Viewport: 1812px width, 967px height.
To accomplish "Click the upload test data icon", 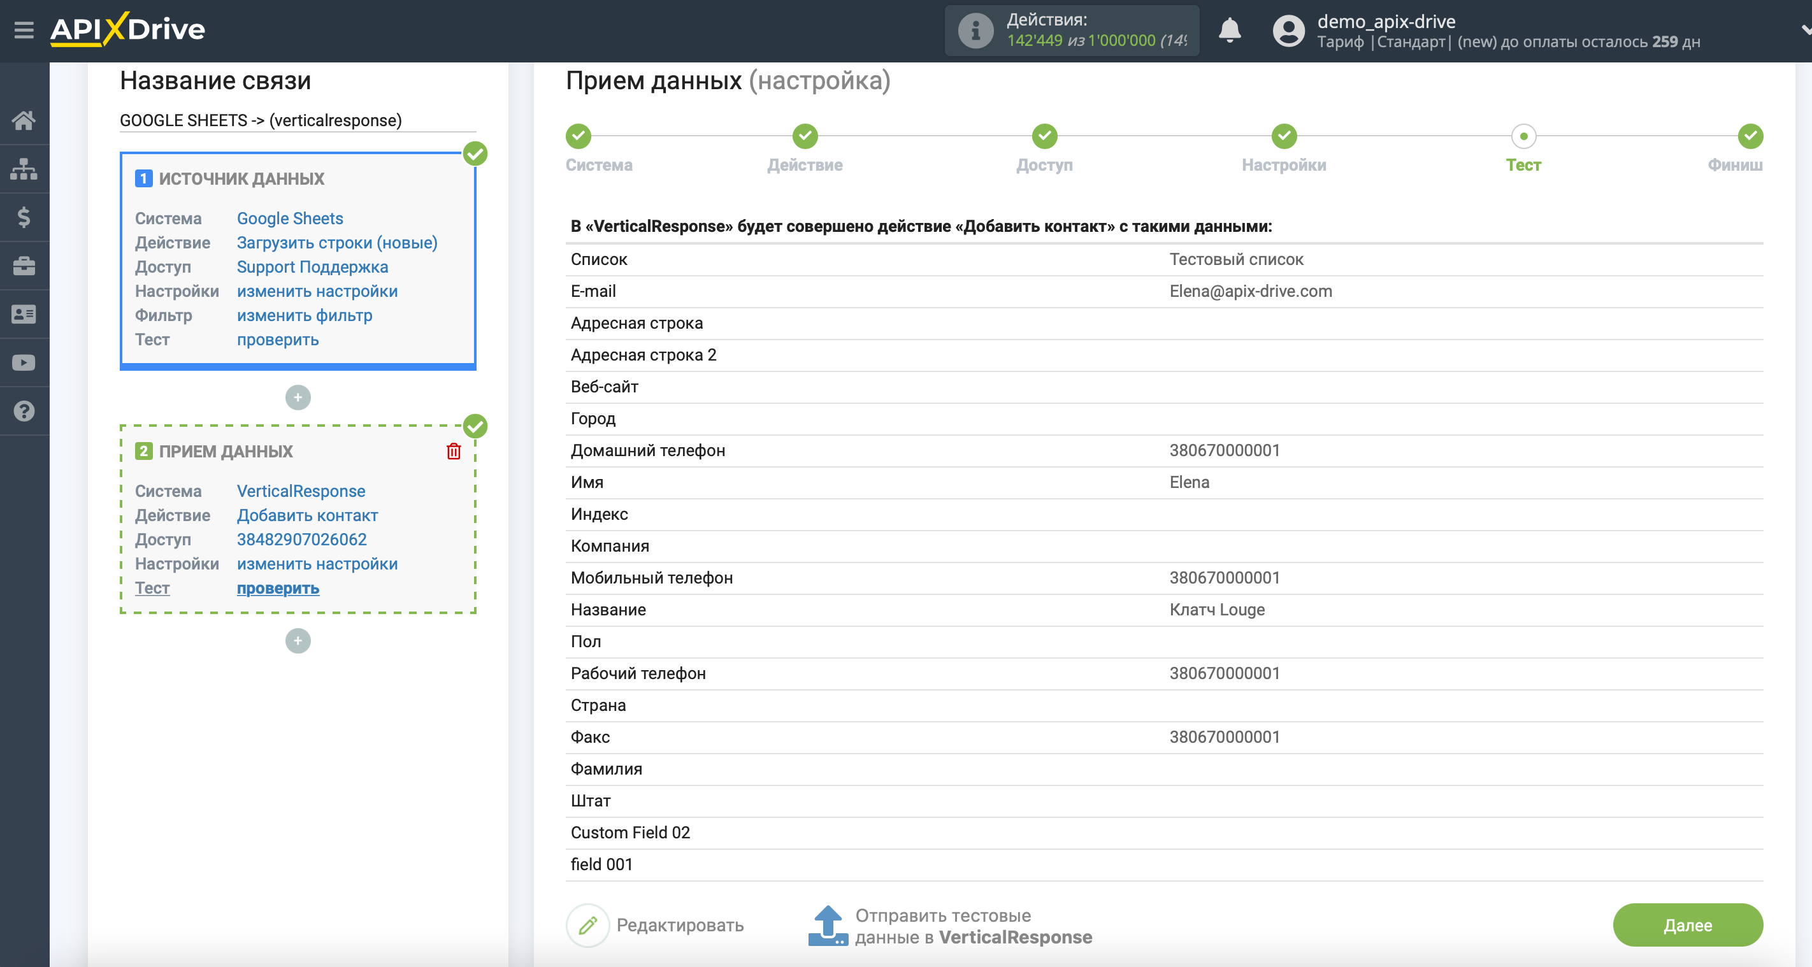I will click(x=827, y=926).
